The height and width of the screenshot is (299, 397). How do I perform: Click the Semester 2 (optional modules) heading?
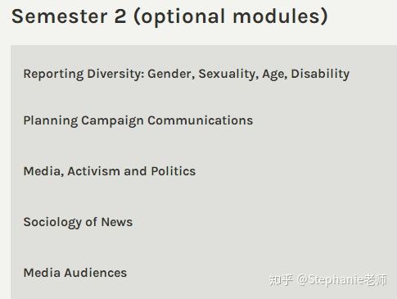[x=169, y=16]
